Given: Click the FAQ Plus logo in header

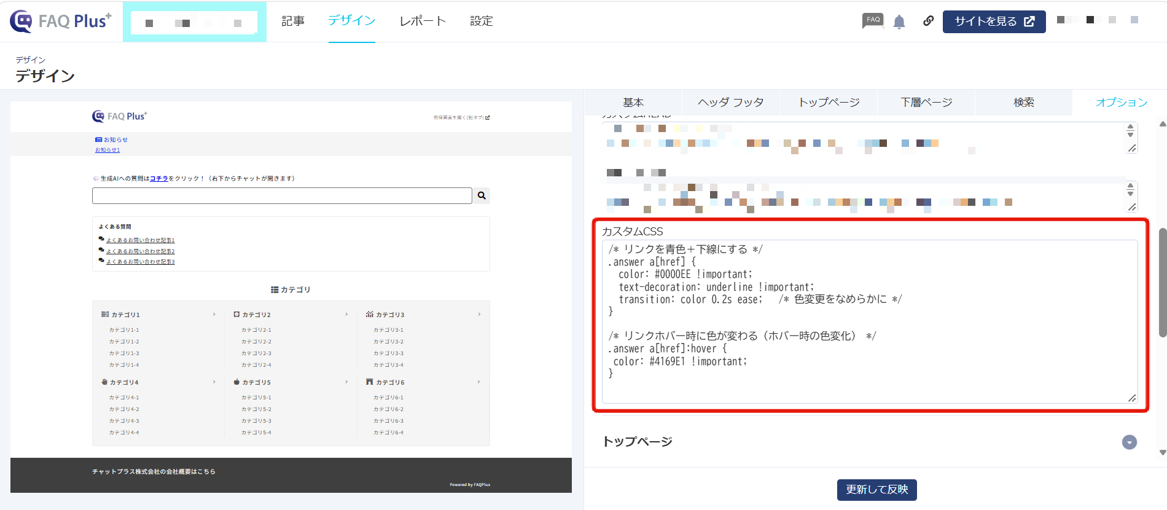Looking at the screenshot, I should click(x=61, y=21).
